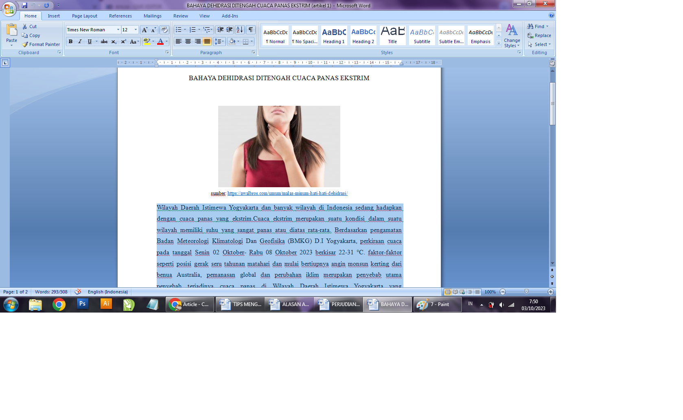The image size is (683, 420).
Task: Apply center alignment to the paragraph
Action: [188, 42]
